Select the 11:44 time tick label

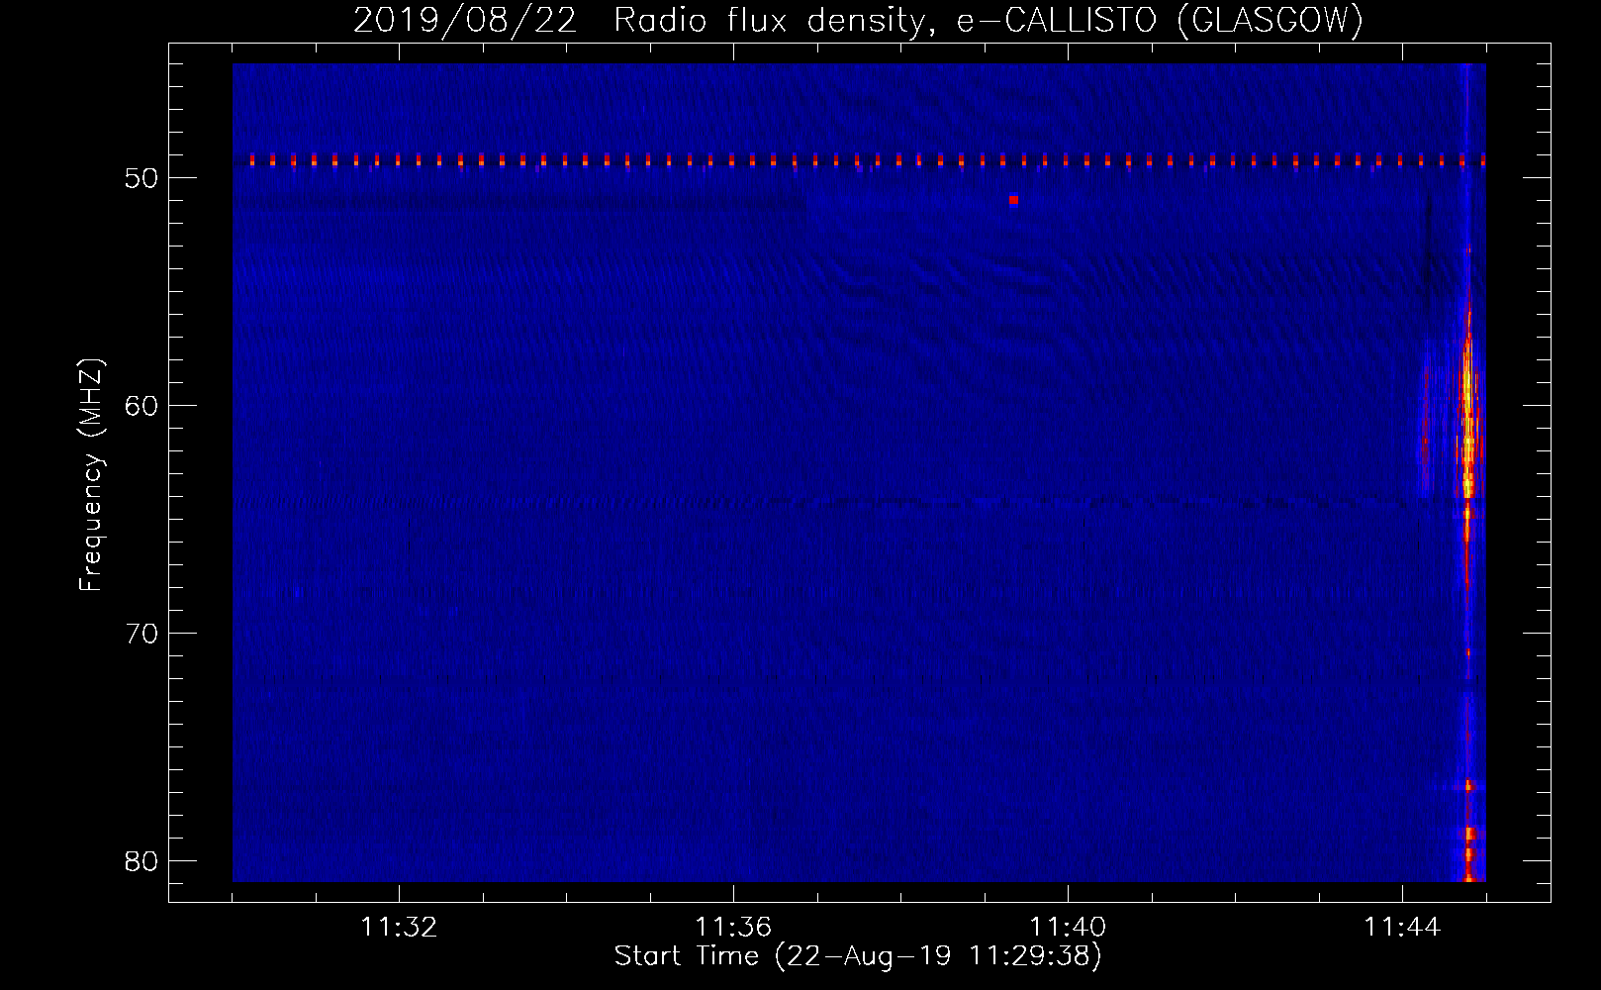[x=1402, y=928]
